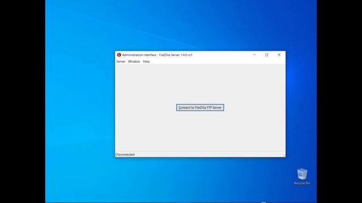Image resolution: width=362 pixels, height=203 pixels.
Task: Minimize the FileZilla Server window
Action: tap(254, 55)
